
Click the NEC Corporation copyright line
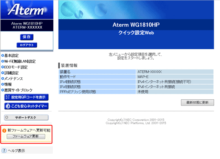(136, 120)
